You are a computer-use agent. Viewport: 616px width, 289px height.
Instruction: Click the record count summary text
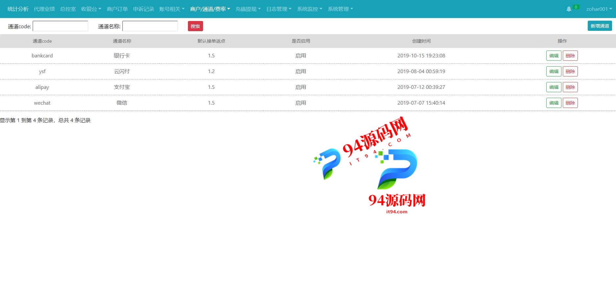(45, 120)
